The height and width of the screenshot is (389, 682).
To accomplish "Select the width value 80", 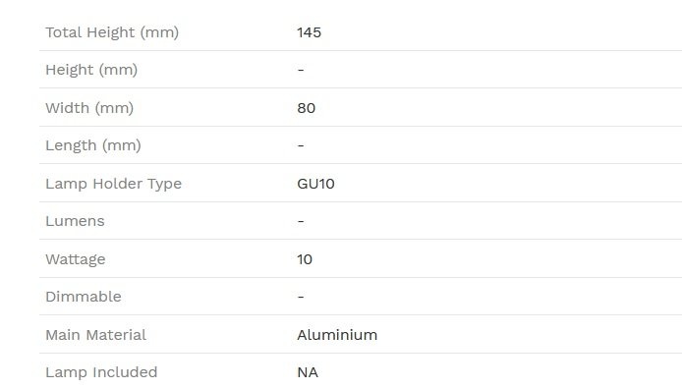I will coord(306,108).
